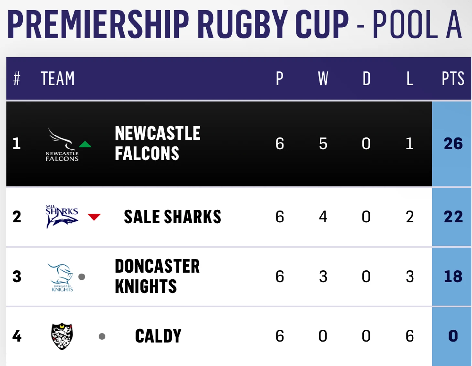Select the Doncaster Knights team name
Screen dimensions: 472x366
(x=157, y=276)
